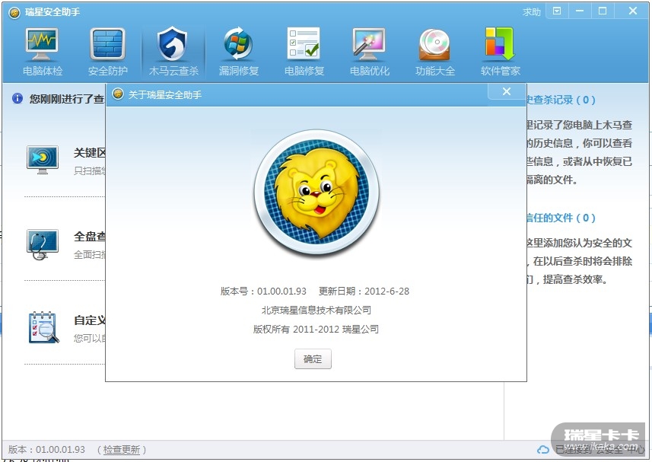Click the 自定义 custom scan checklist icon
This screenshot has height=462, width=652.
(x=43, y=328)
